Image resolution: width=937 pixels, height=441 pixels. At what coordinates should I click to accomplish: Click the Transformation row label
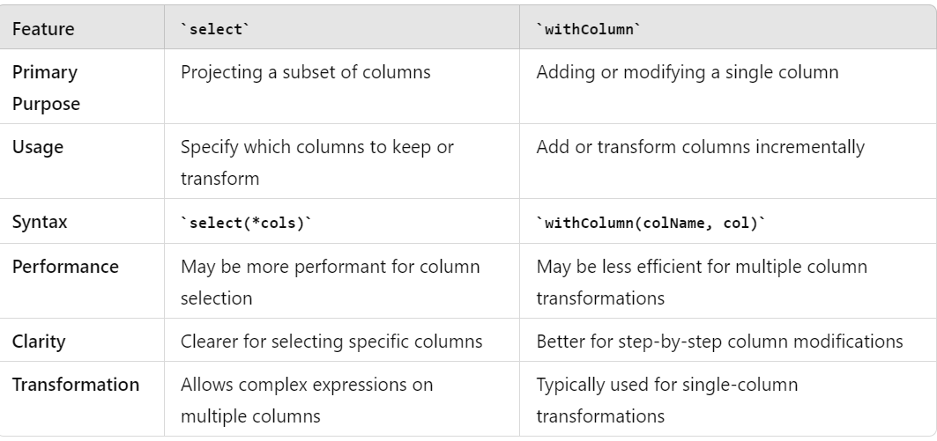point(76,385)
